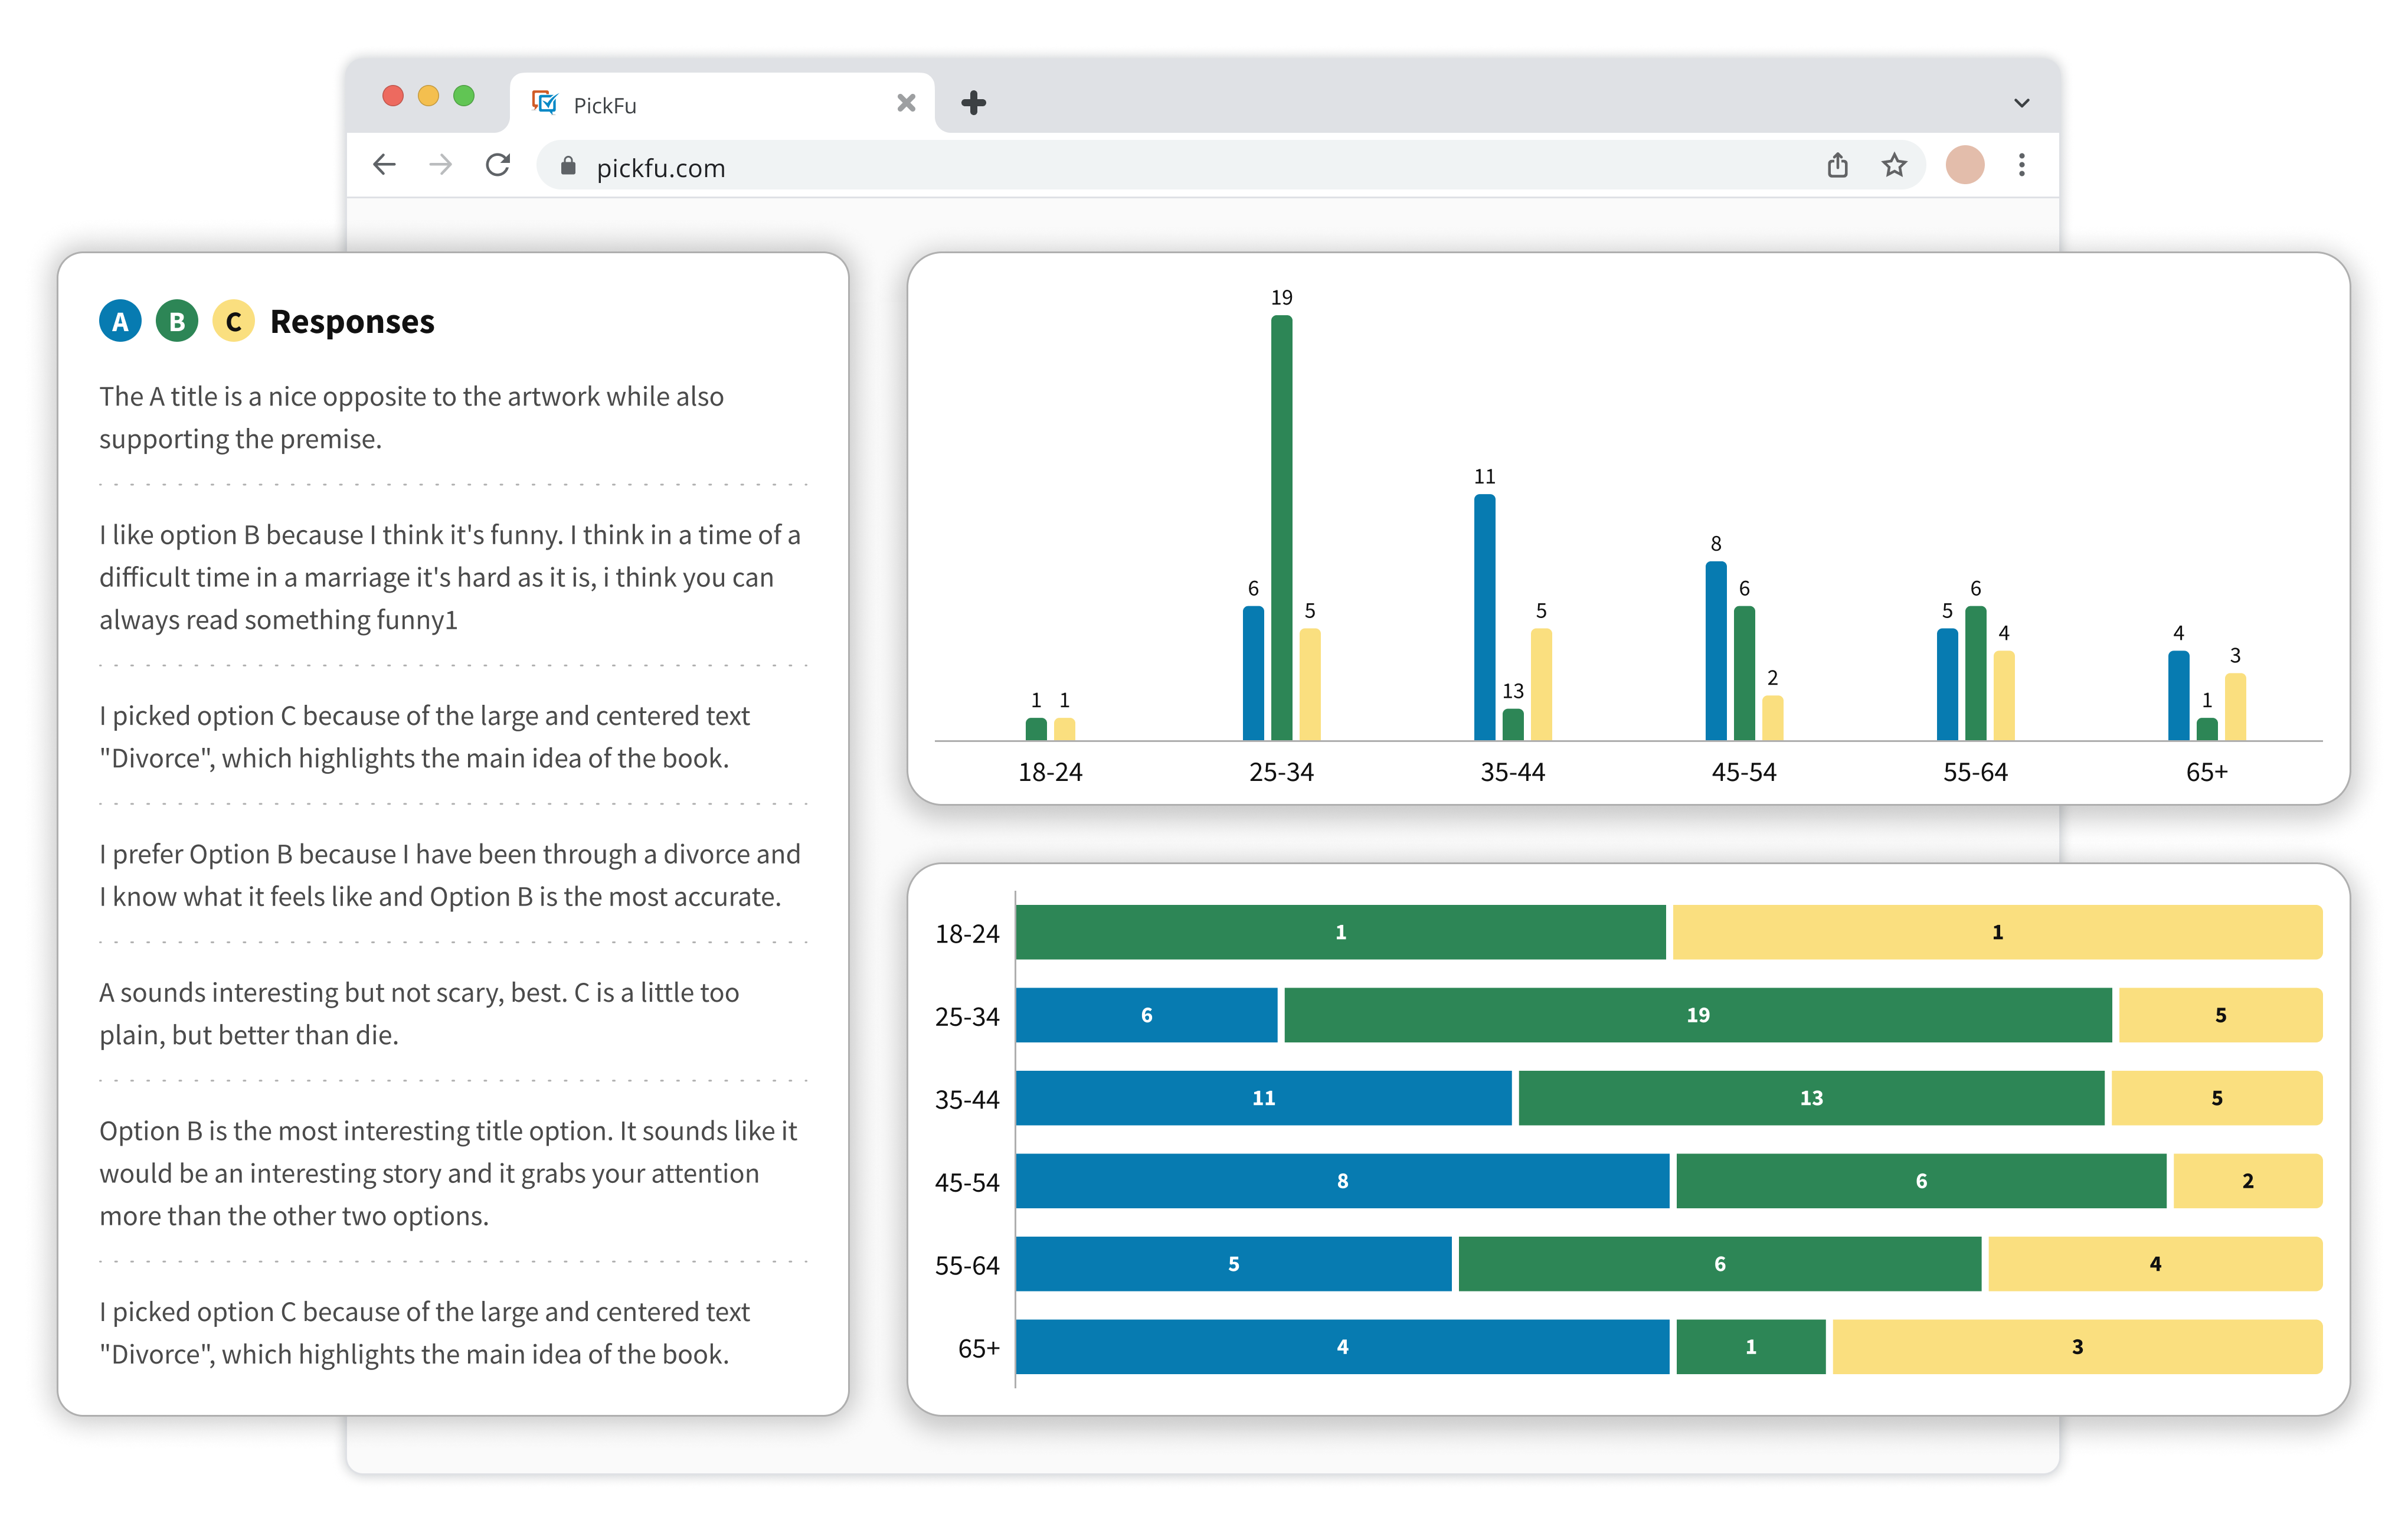Close the PickFu tab
2408x1530 pixels.
click(x=906, y=103)
